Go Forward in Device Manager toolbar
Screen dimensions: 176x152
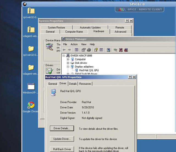click(x=70, y=50)
